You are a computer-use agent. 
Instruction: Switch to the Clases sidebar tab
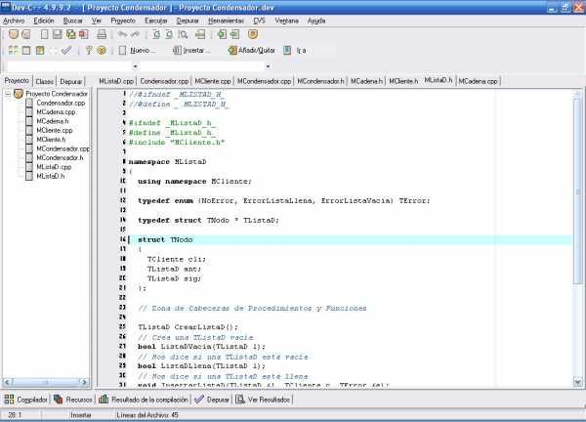pos(45,81)
